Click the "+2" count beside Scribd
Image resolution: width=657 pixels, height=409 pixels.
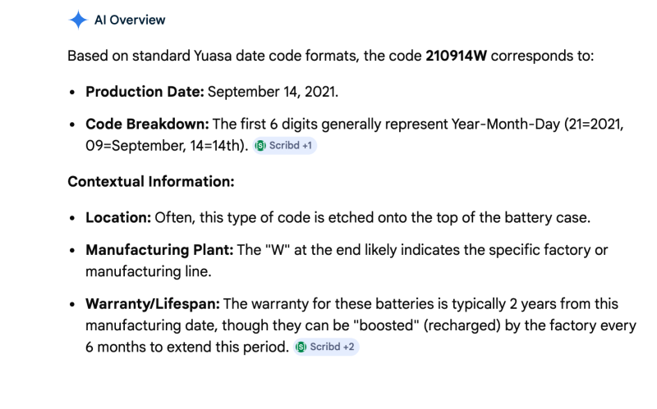(x=349, y=347)
